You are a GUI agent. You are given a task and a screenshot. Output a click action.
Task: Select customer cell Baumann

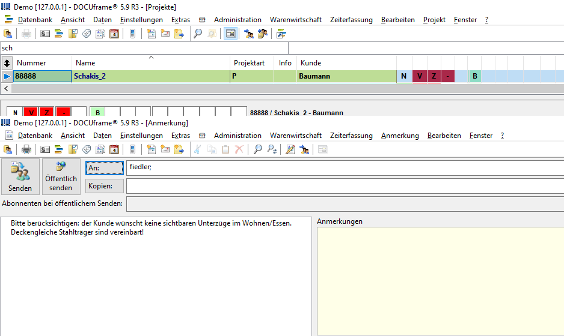click(347, 76)
